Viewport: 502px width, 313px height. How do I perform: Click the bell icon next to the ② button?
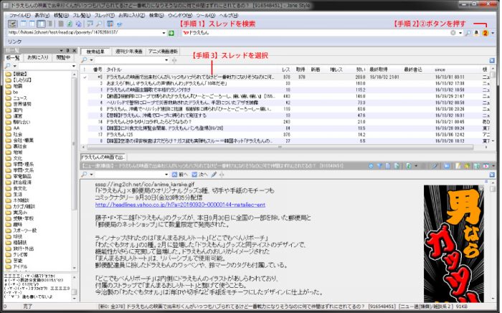pos(476,33)
